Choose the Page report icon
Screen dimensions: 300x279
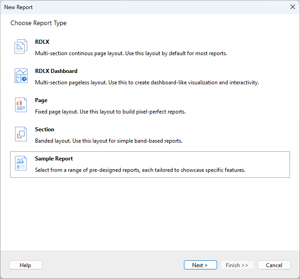21,105
